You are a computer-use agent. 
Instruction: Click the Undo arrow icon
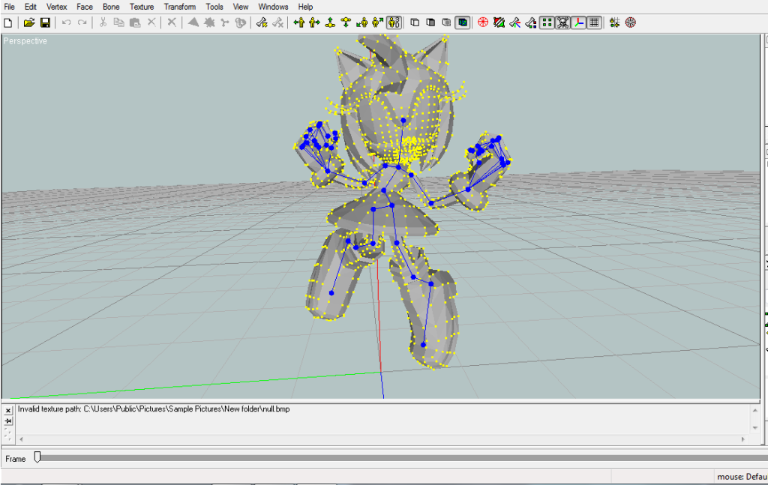pyautogui.click(x=67, y=22)
